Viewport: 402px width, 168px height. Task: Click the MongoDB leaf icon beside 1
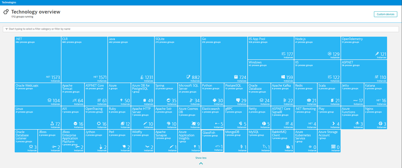click(241, 147)
